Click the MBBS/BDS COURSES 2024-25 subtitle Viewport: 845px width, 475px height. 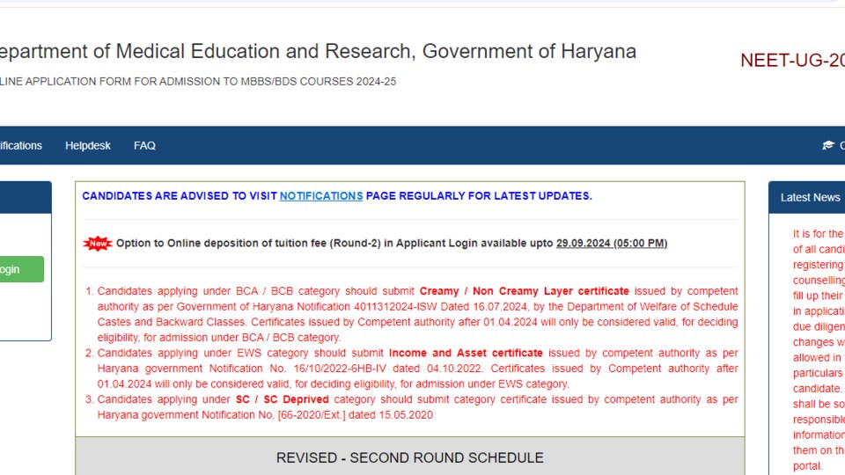tap(198, 81)
